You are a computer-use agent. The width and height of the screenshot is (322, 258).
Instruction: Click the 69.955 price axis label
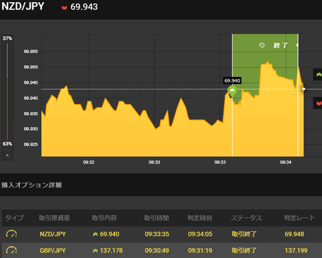31,52
